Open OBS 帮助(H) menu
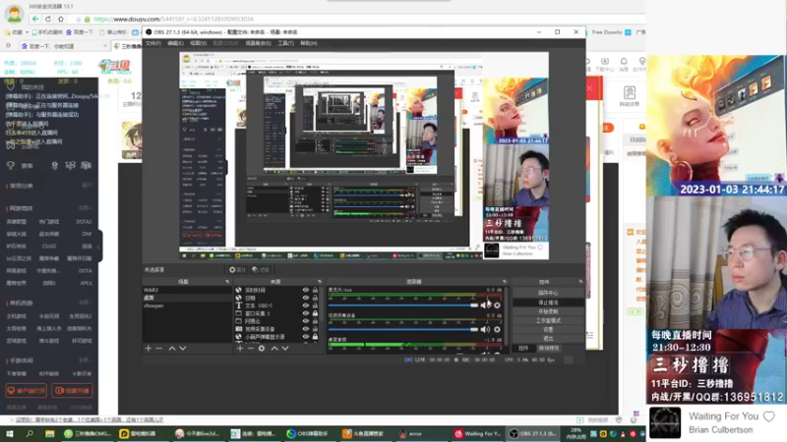This screenshot has height=442, width=787. pos(309,43)
